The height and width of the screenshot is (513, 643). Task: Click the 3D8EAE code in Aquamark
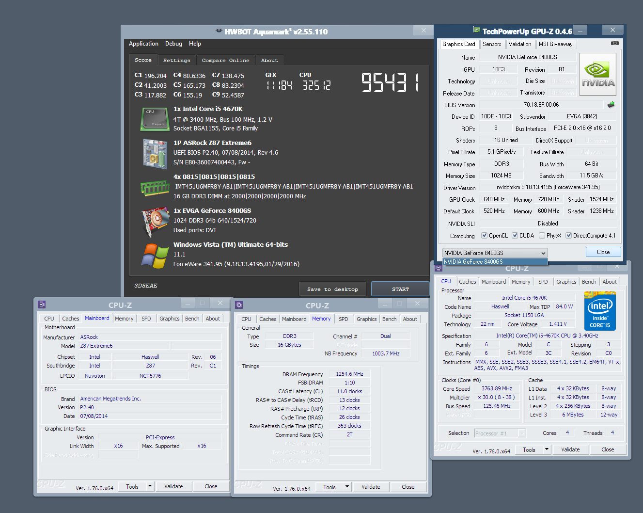coord(146,286)
